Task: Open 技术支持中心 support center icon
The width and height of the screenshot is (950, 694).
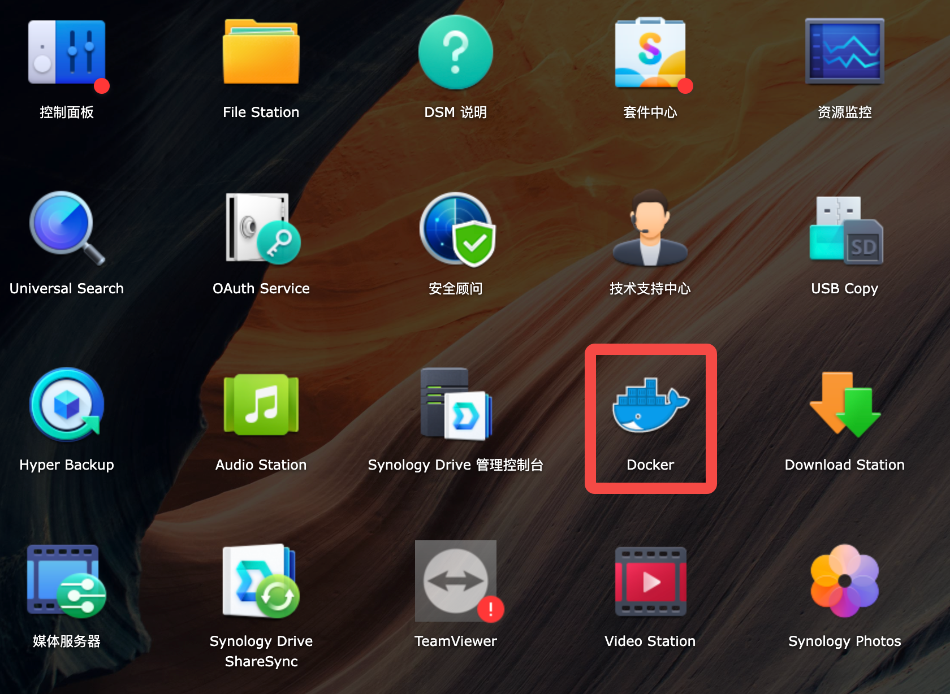Action: (x=650, y=228)
